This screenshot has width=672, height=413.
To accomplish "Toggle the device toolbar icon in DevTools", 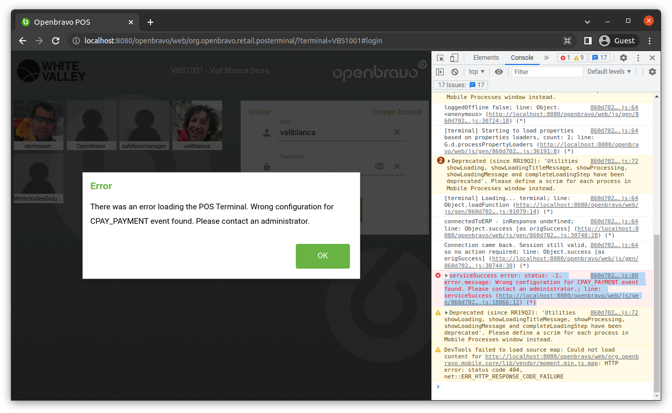I will pos(454,58).
